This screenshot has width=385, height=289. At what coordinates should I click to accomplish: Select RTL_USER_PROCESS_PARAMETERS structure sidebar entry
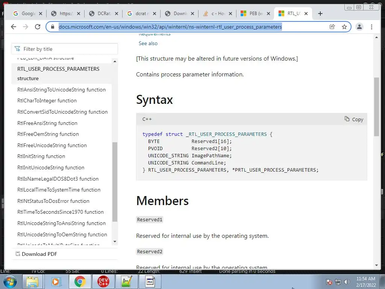coord(61,73)
